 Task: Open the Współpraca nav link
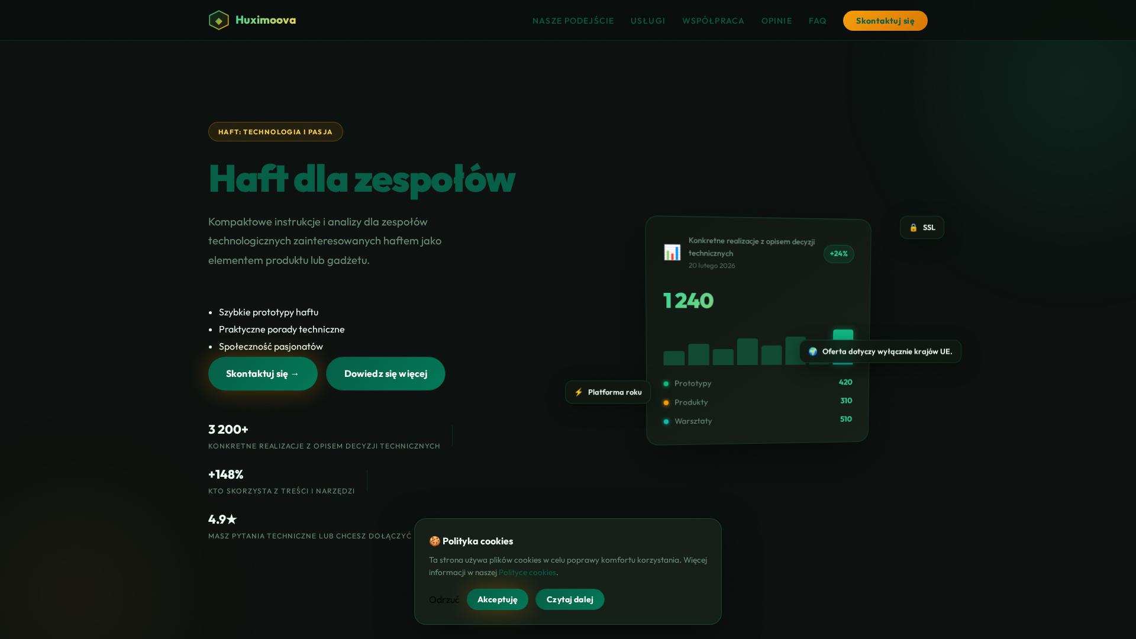(x=713, y=21)
